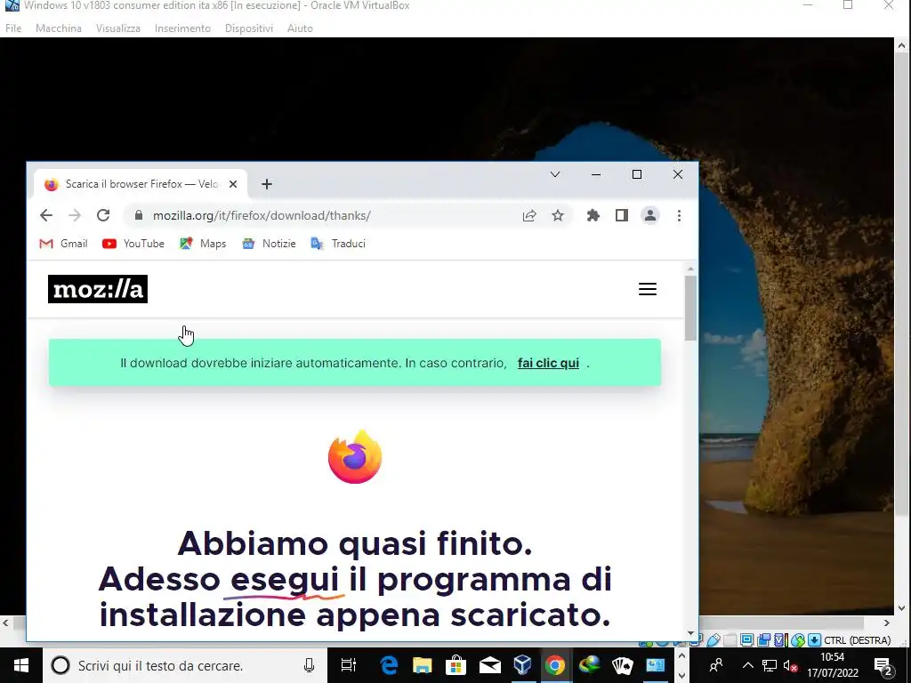Click the Windows Start button

click(x=21, y=665)
